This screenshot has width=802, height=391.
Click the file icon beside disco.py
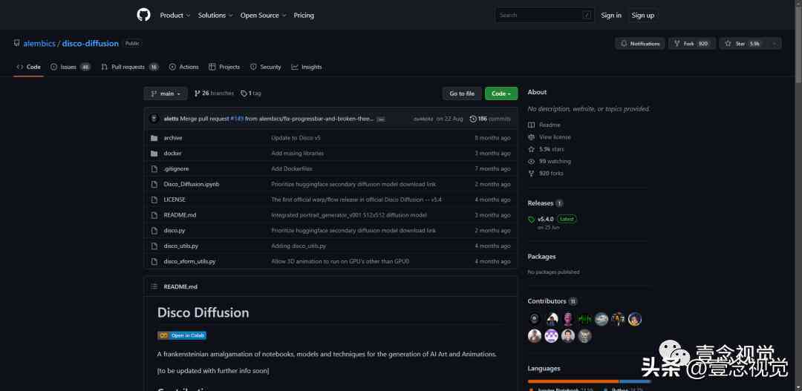(x=154, y=231)
